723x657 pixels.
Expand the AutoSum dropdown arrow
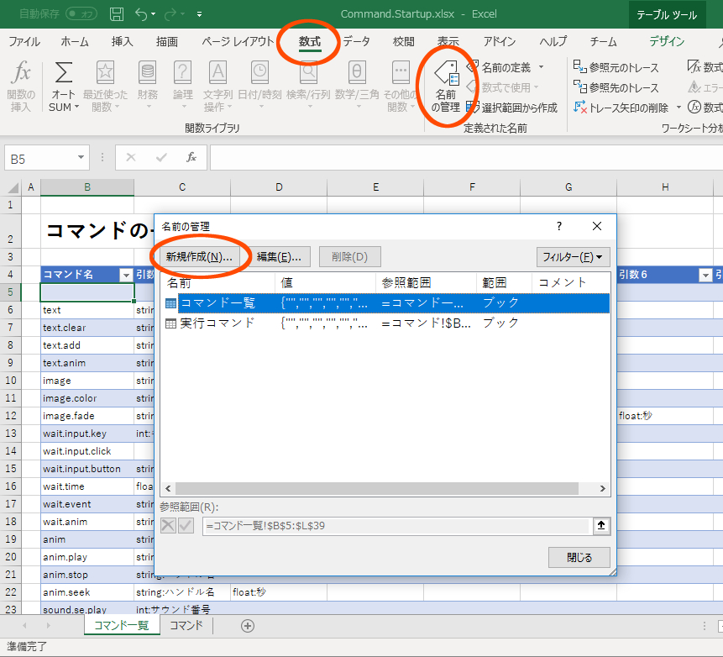(x=77, y=107)
